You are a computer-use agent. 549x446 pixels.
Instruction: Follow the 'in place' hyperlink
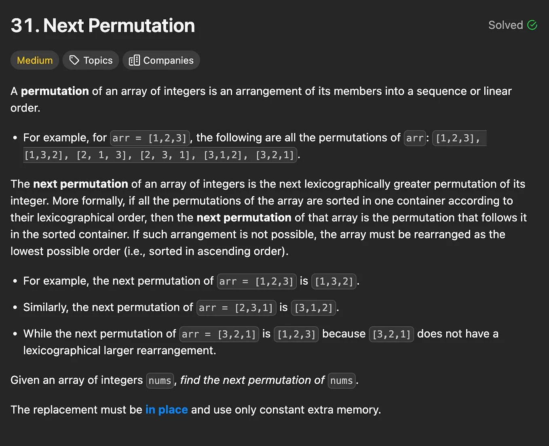pos(167,410)
